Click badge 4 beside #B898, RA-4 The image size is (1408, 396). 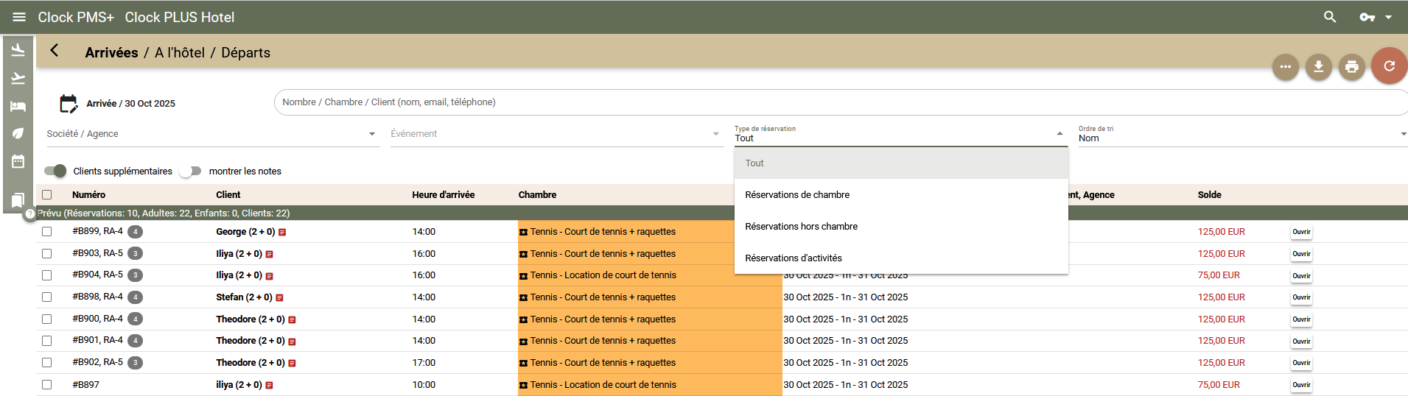point(135,297)
